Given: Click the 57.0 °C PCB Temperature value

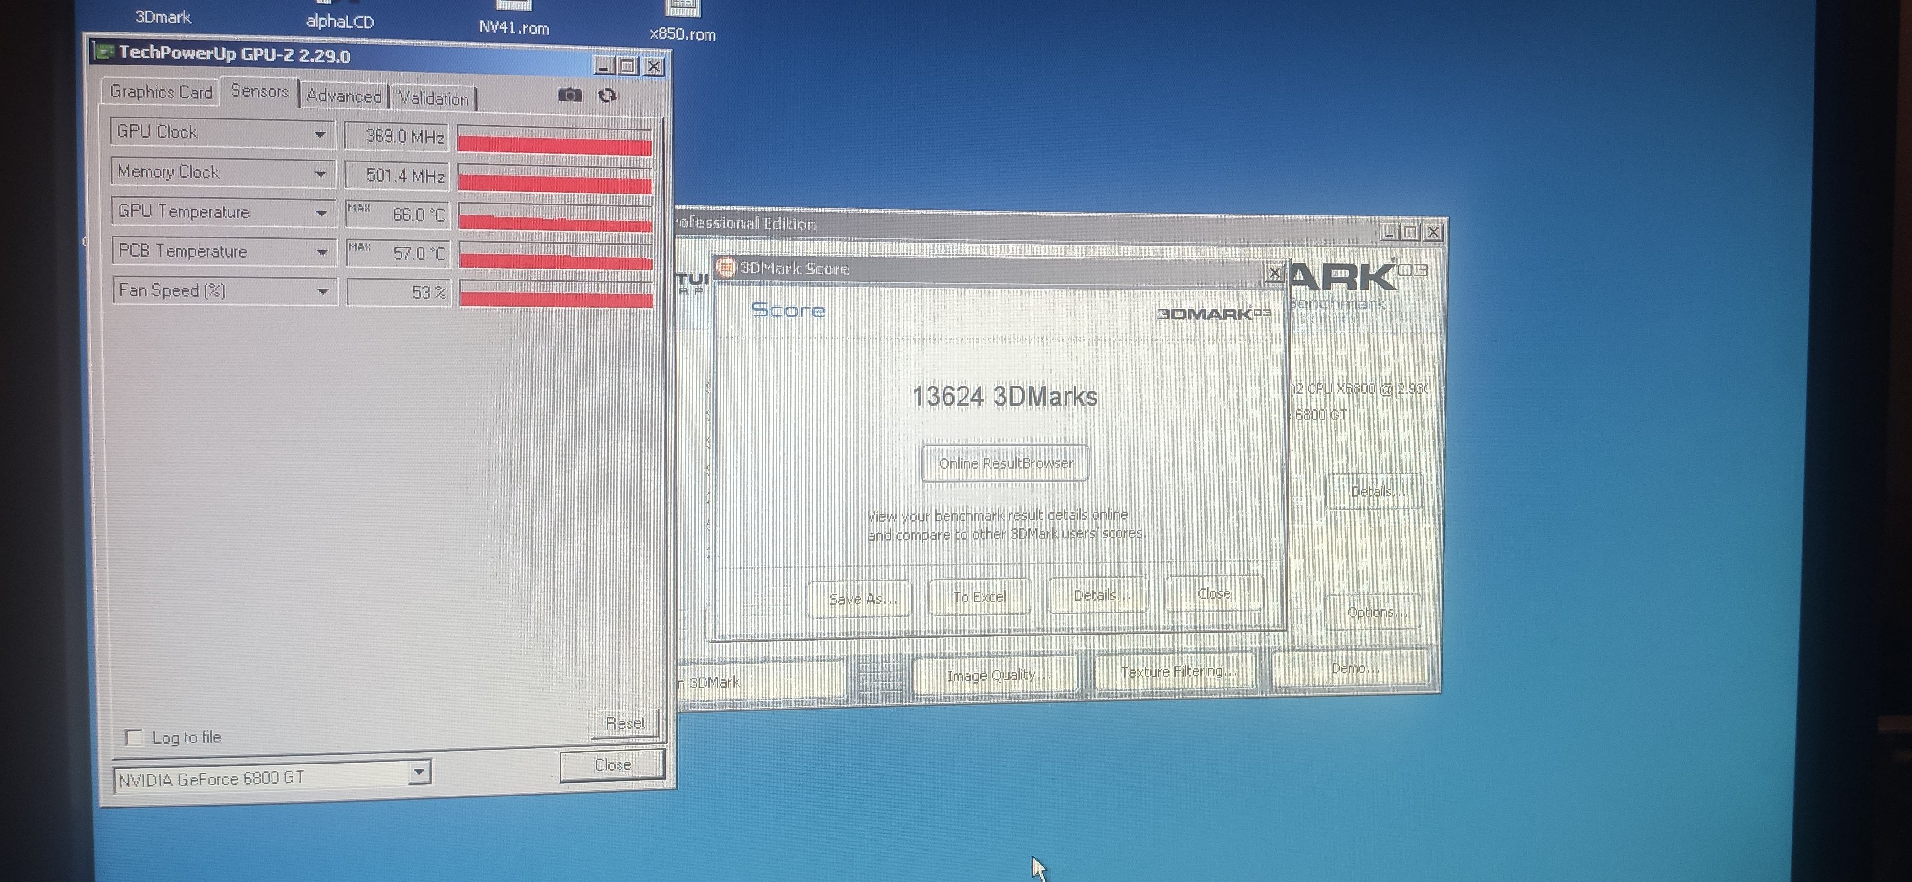Looking at the screenshot, I should point(399,253).
